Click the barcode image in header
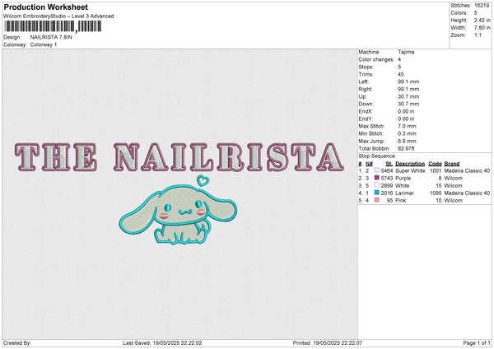 [53, 26]
